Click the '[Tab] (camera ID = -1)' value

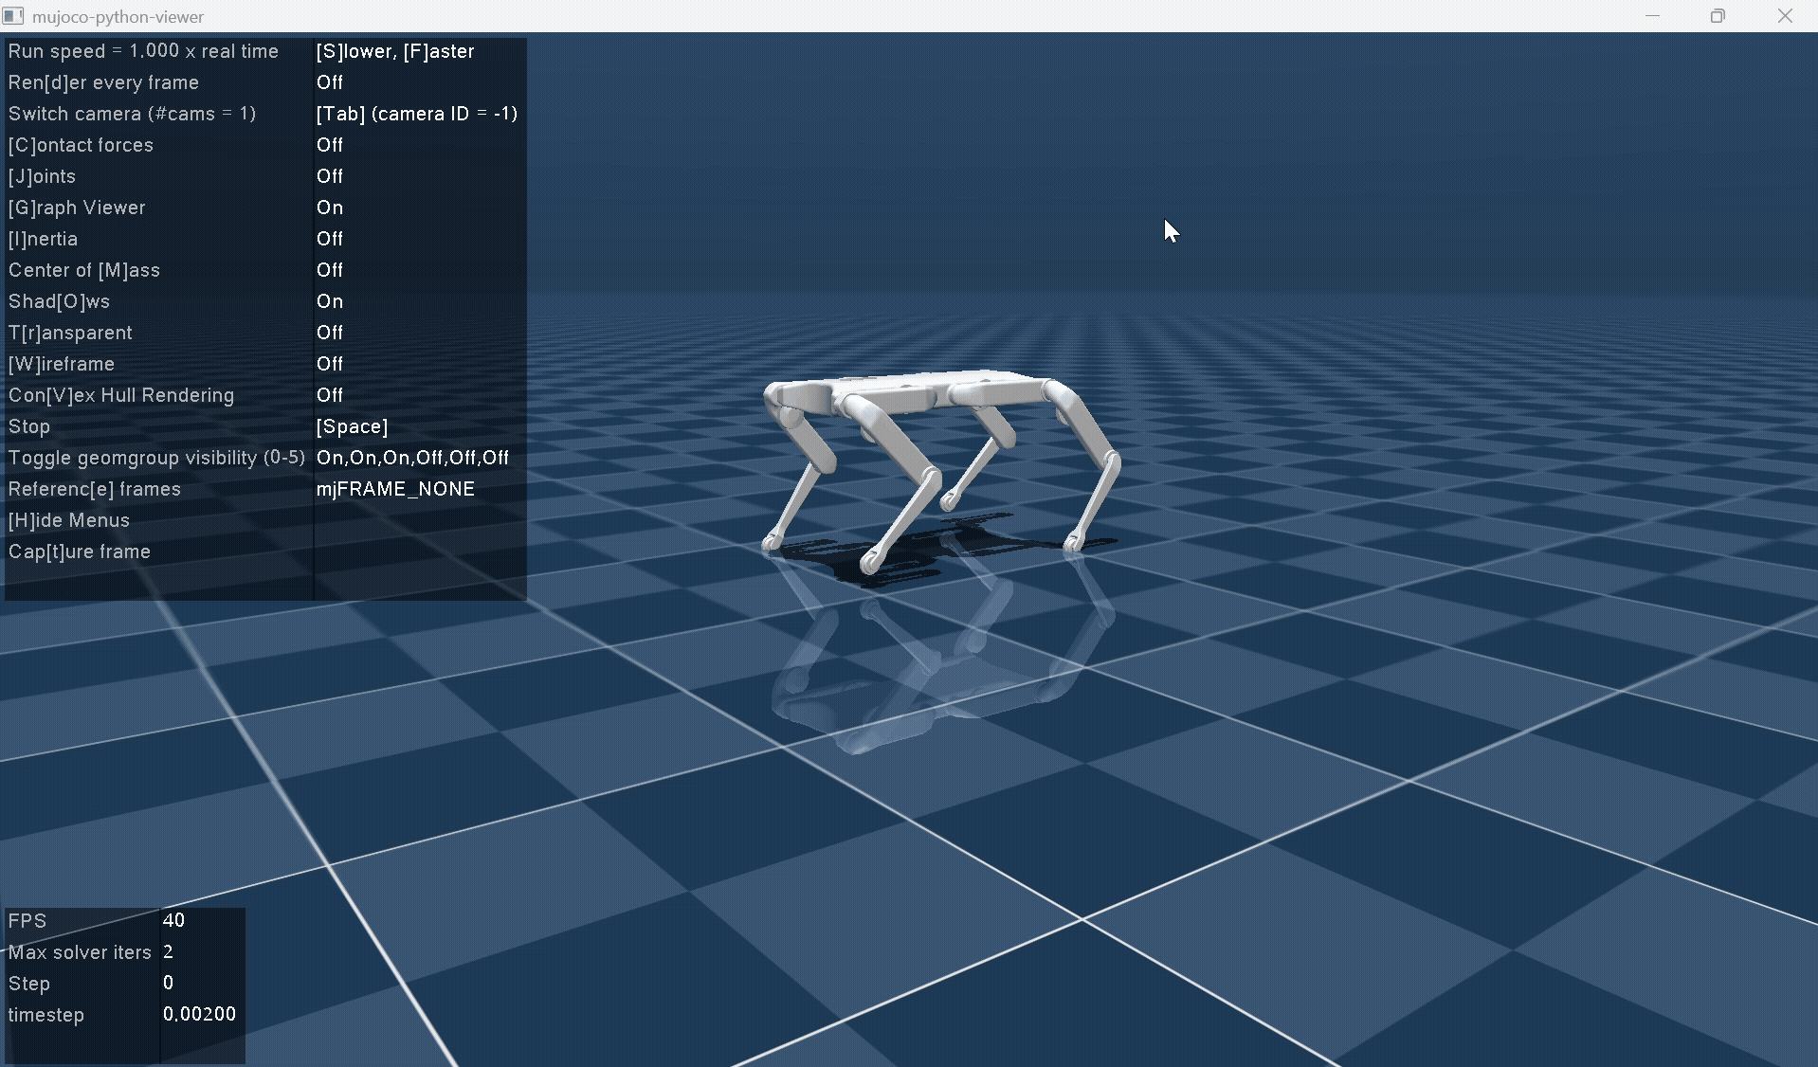click(x=417, y=114)
